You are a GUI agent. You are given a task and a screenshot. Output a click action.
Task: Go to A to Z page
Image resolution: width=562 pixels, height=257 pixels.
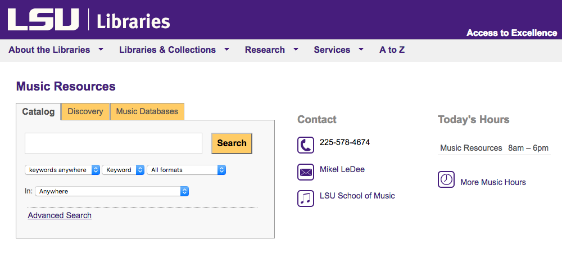tap(392, 50)
